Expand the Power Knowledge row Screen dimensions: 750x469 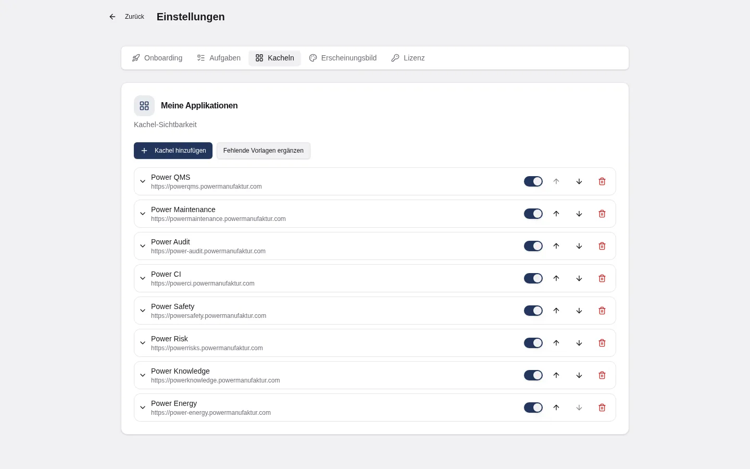(x=143, y=375)
